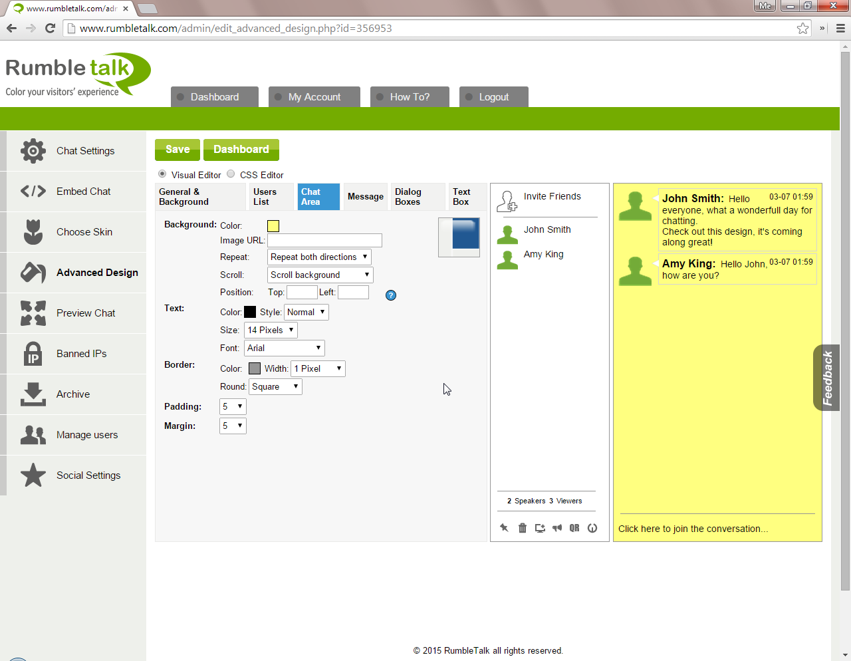Click 'Click here to join the conversation'
Viewport: 851px width, 661px height.
(693, 529)
